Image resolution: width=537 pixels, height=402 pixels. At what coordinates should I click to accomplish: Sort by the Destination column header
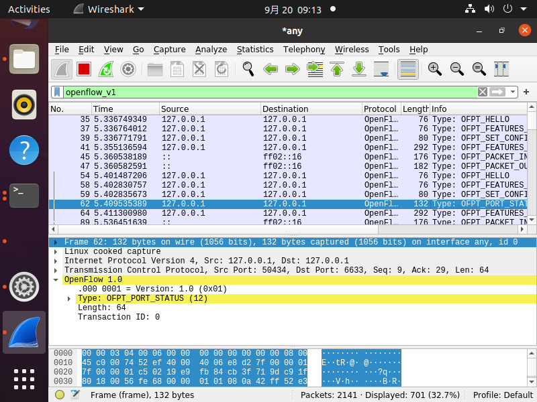pos(311,109)
